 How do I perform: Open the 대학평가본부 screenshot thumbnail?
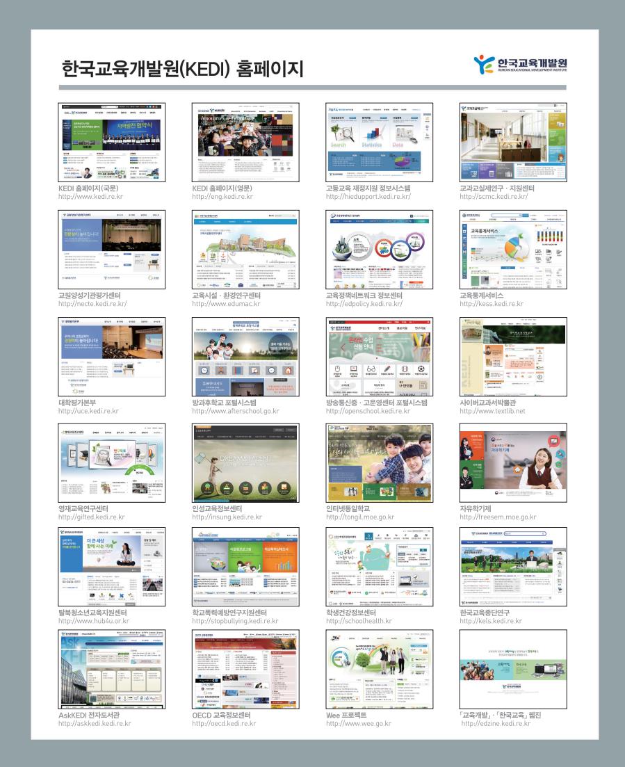(x=111, y=357)
